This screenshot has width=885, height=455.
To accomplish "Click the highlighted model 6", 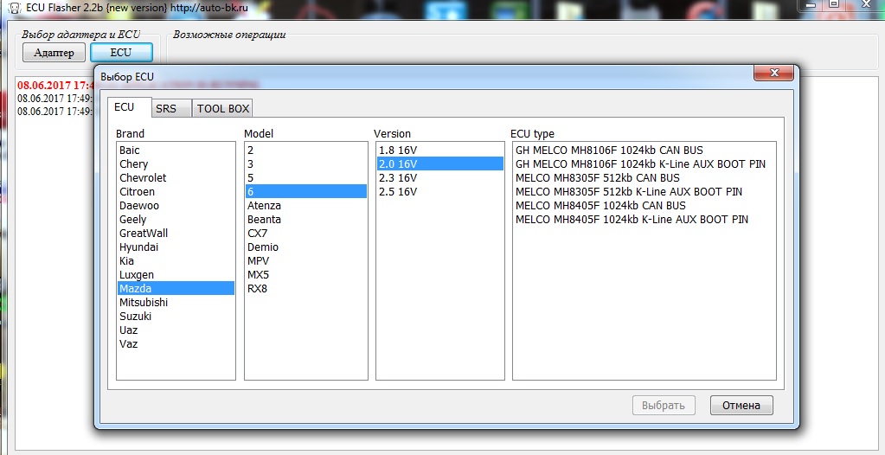I will pyautogui.click(x=305, y=192).
